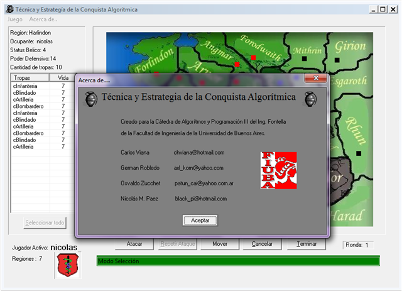Screen dimensions: 402x291
Task: Click the left grenade icon in dialog header
Action: (x=91, y=99)
